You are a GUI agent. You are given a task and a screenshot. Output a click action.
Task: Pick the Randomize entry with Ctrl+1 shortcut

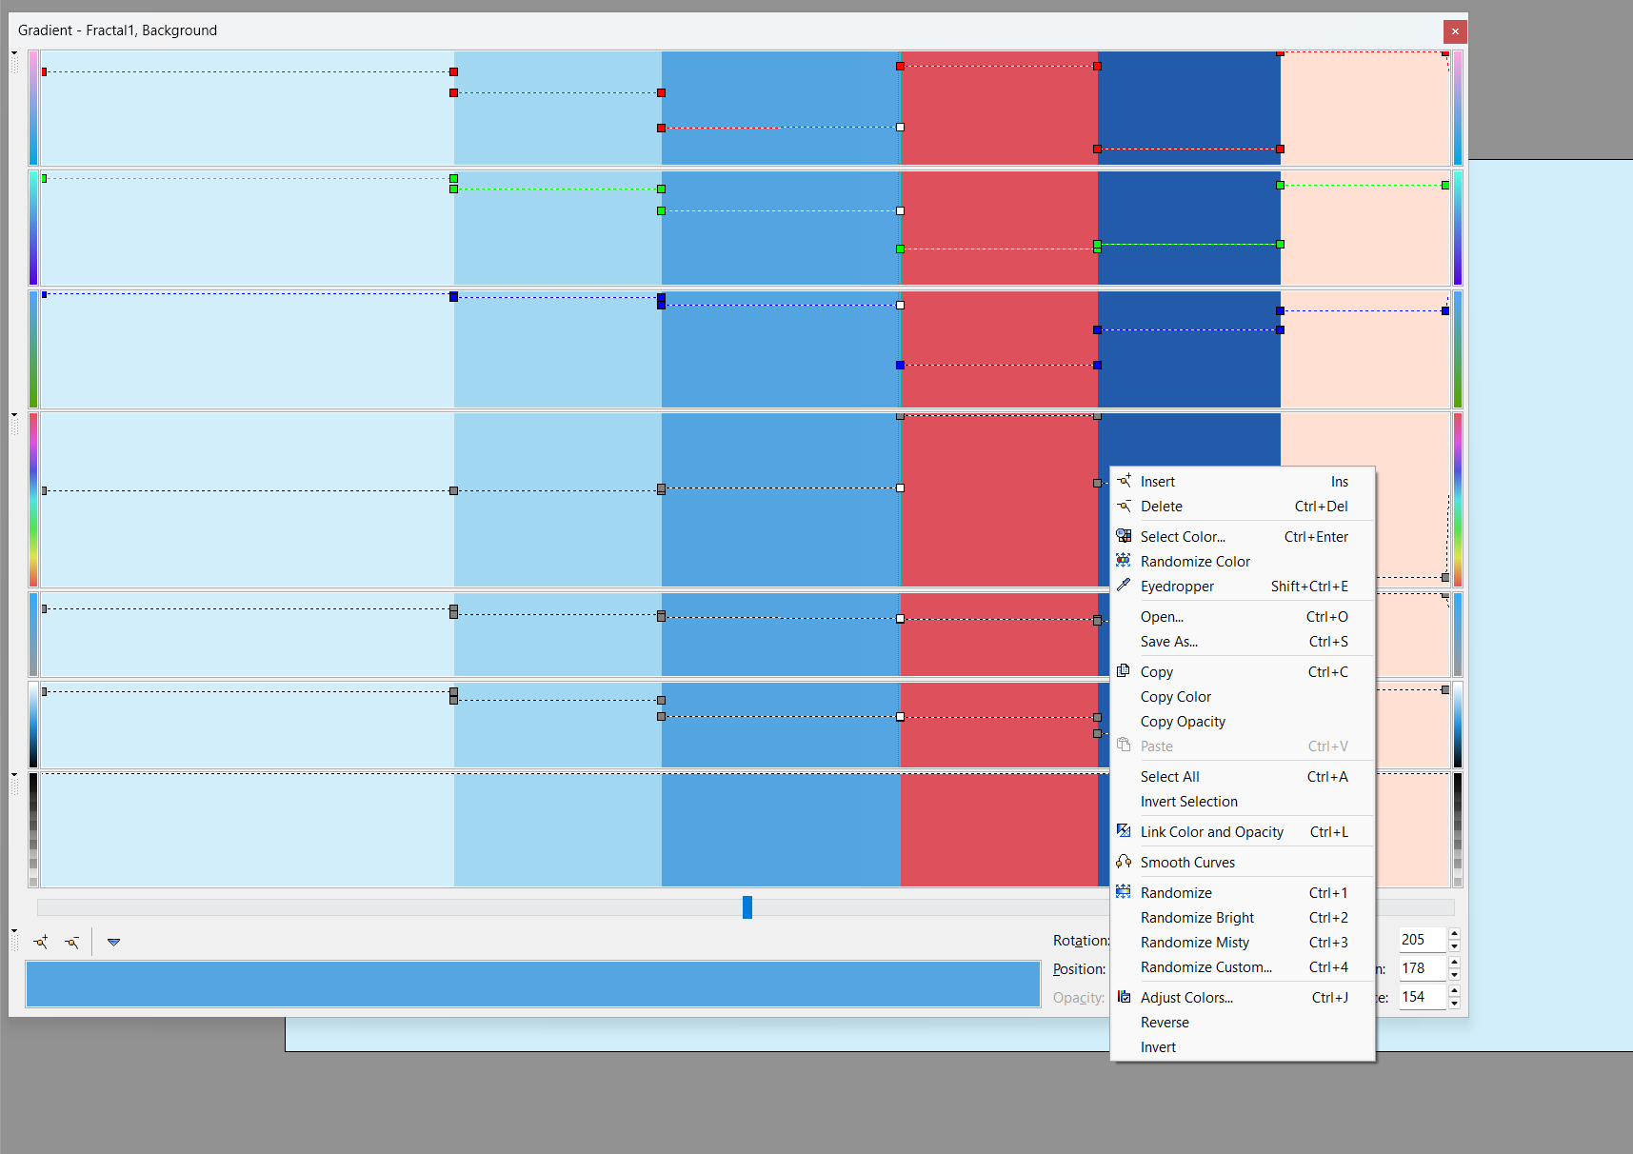[1176, 893]
